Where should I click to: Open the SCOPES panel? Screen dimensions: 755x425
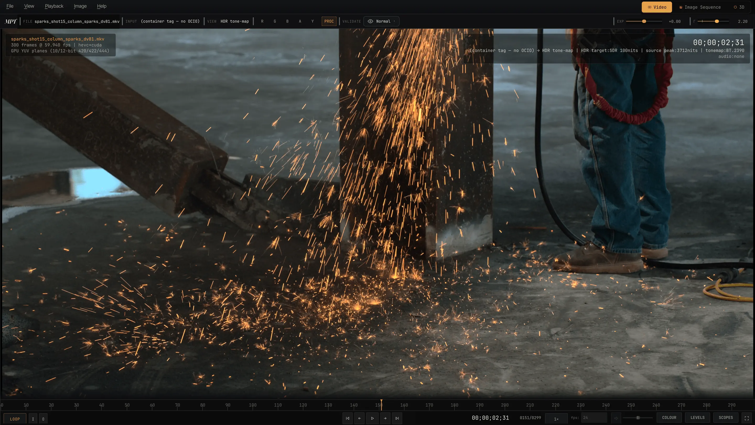point(725,418)
